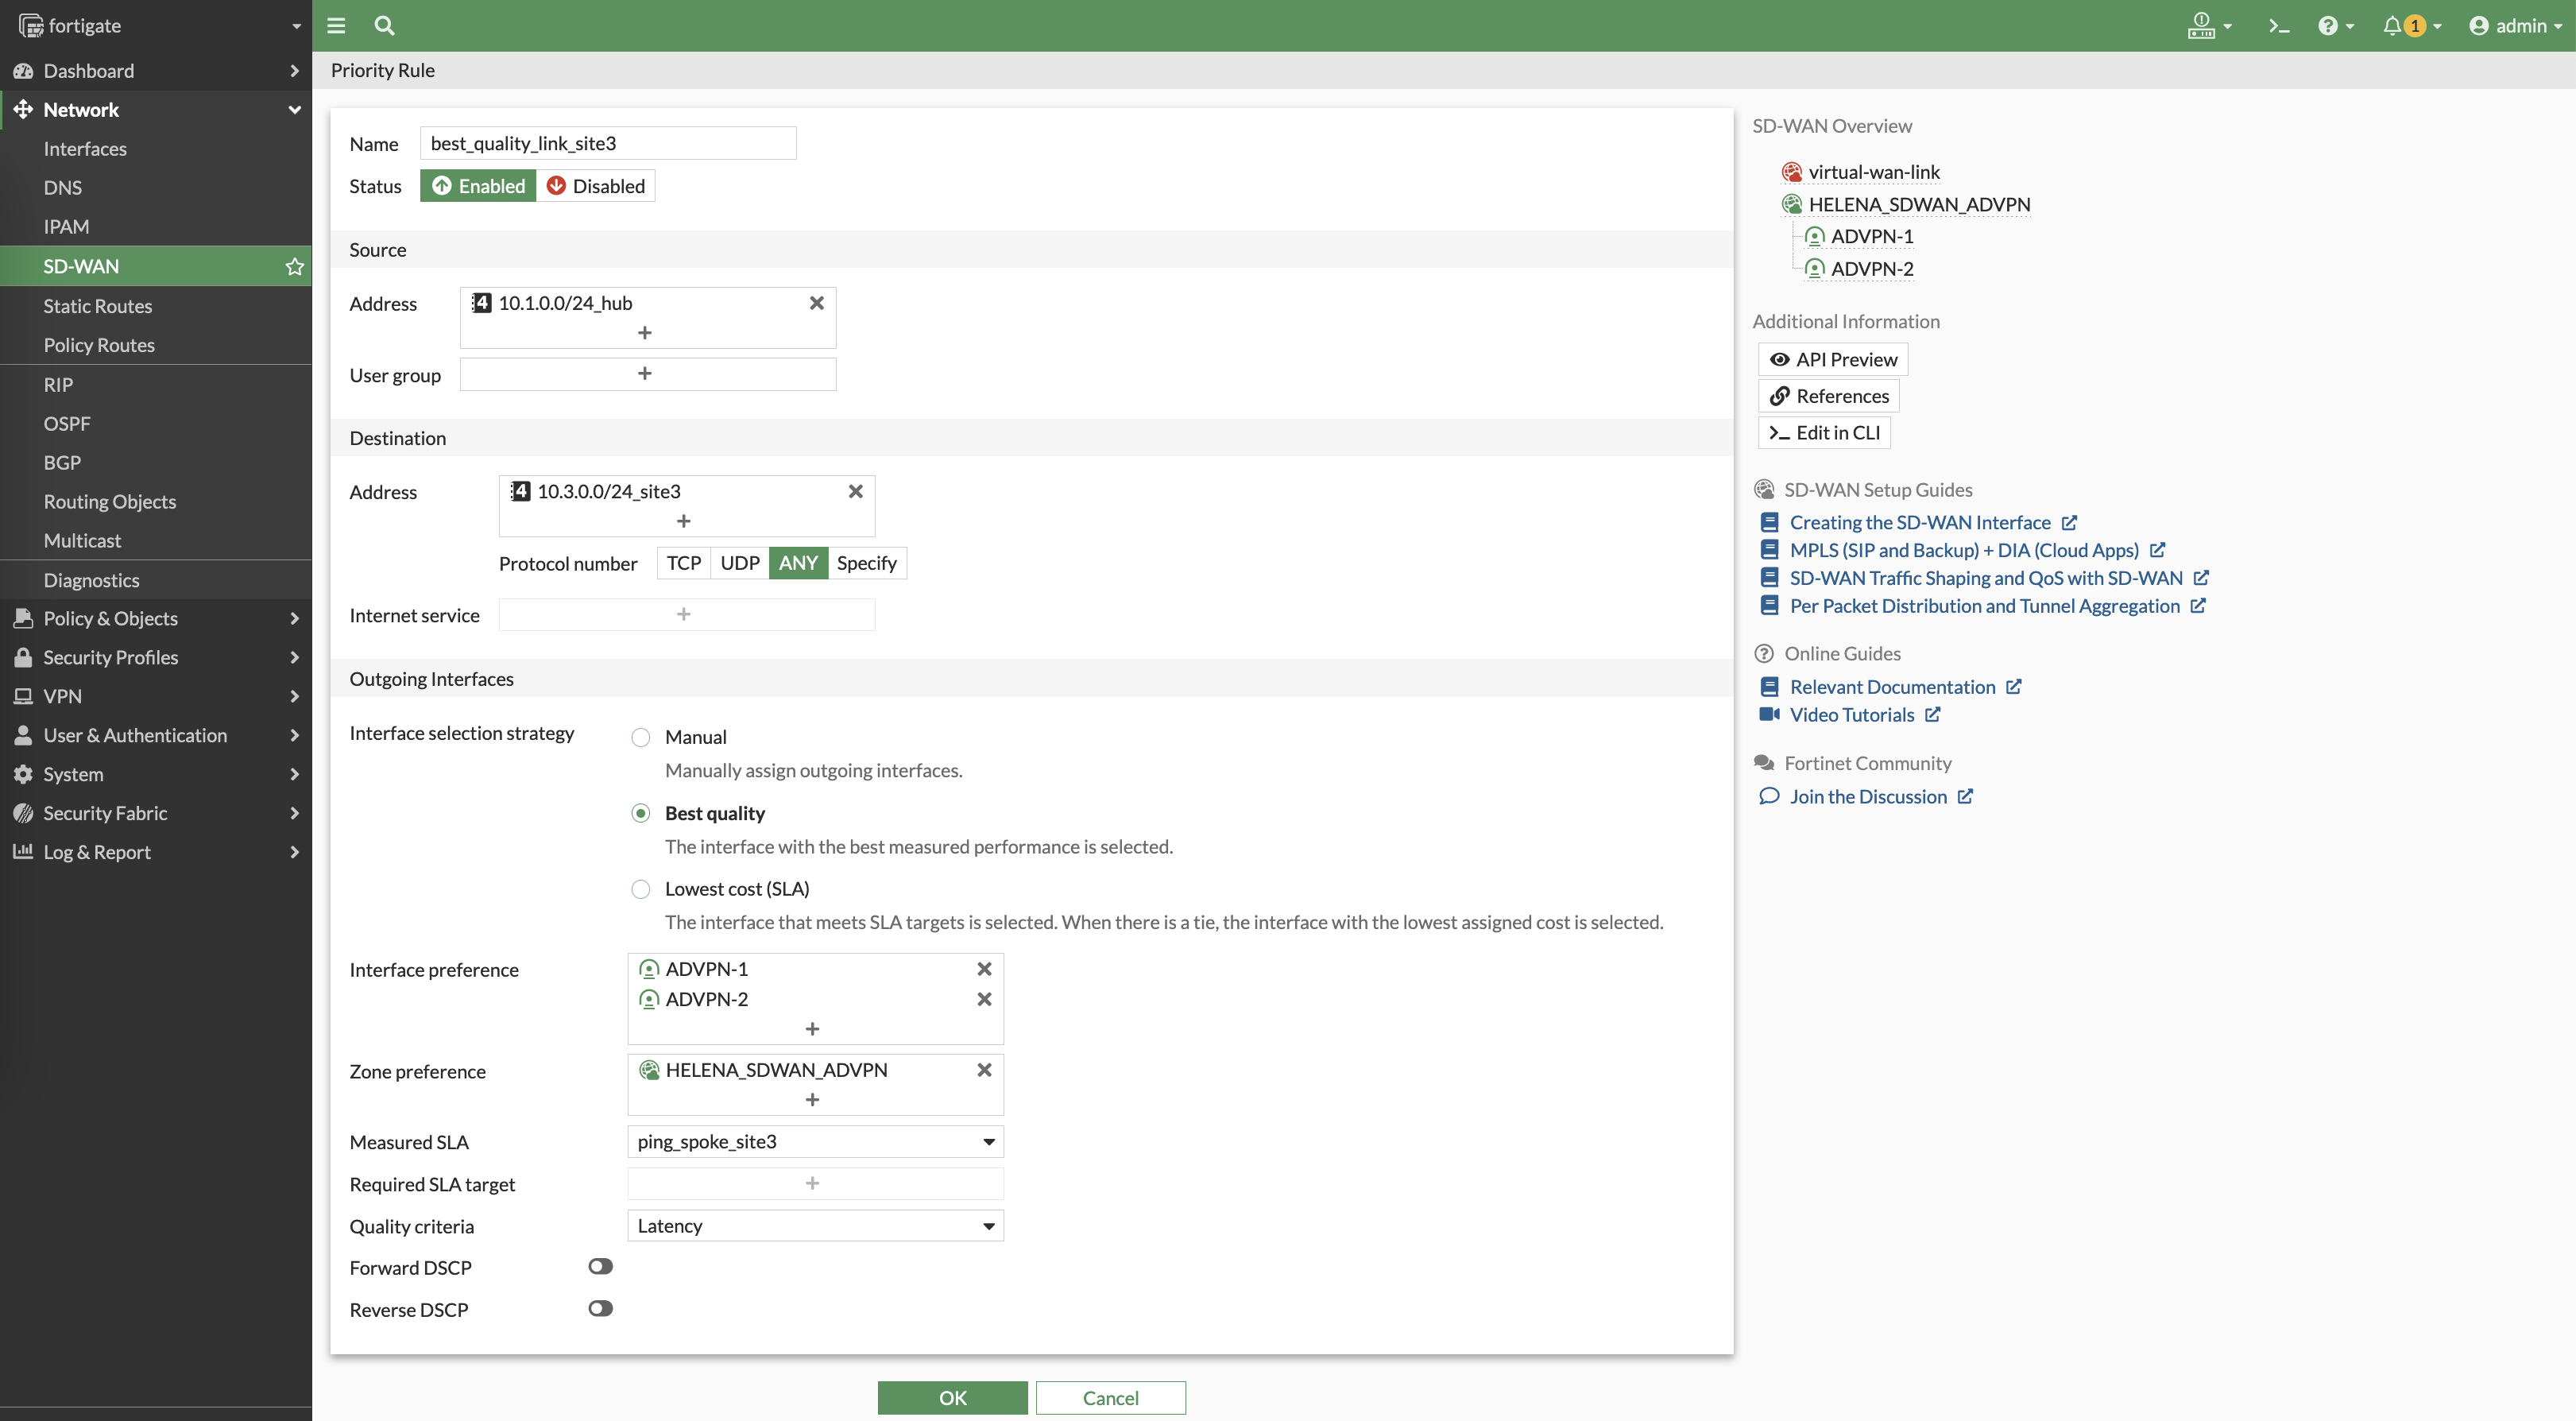Remove ADVPN-1 from interface preference
2576x1421 pixels.
point(984,969)
